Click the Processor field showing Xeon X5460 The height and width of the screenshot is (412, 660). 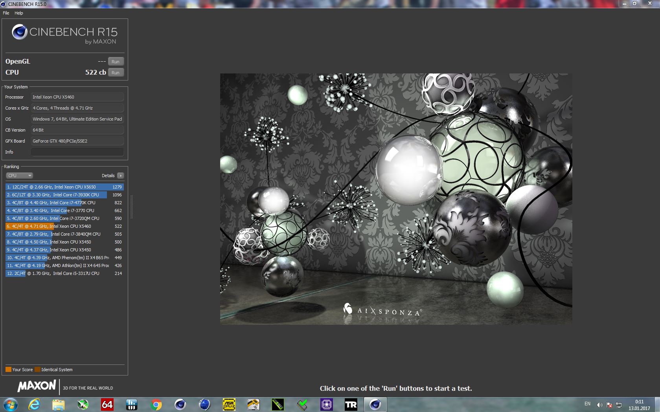77,97
